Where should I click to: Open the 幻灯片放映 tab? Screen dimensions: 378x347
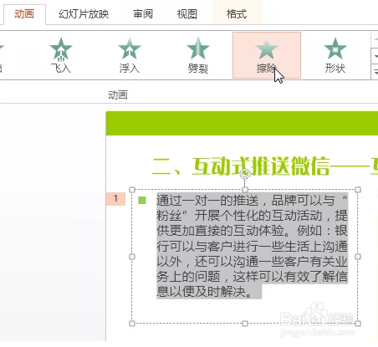(84, 14)
